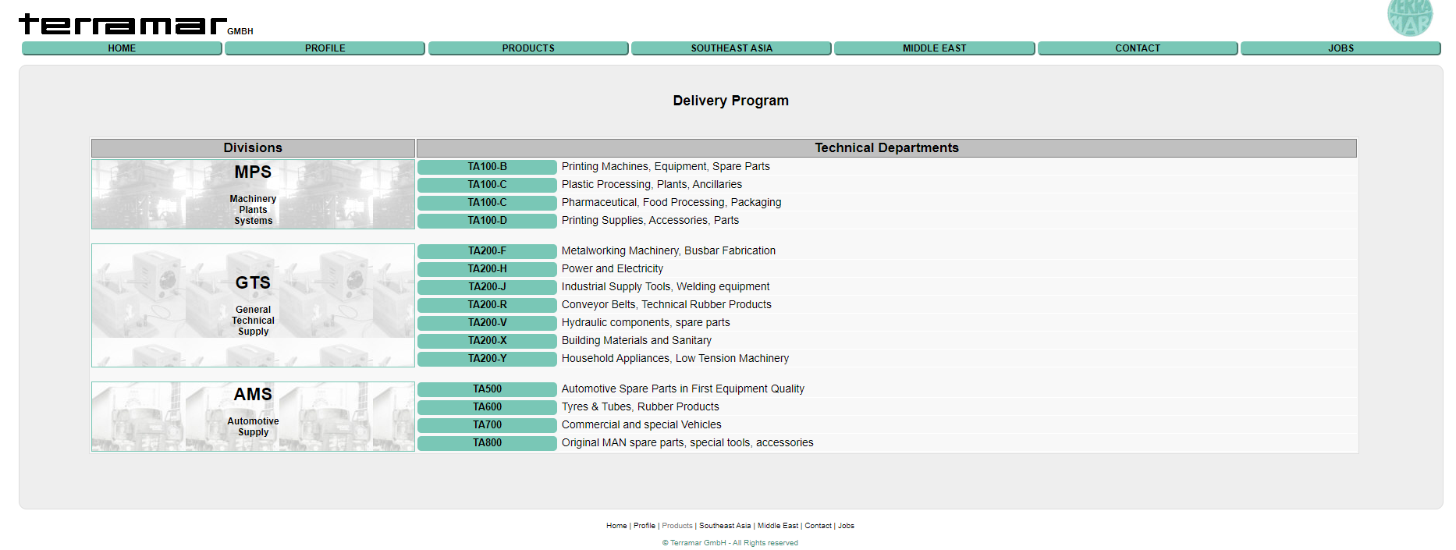The height and width of the screenshot is (550, 1456).
Task: Select "Hydraulic components, spare parts" text
Action: pos(646,323)
